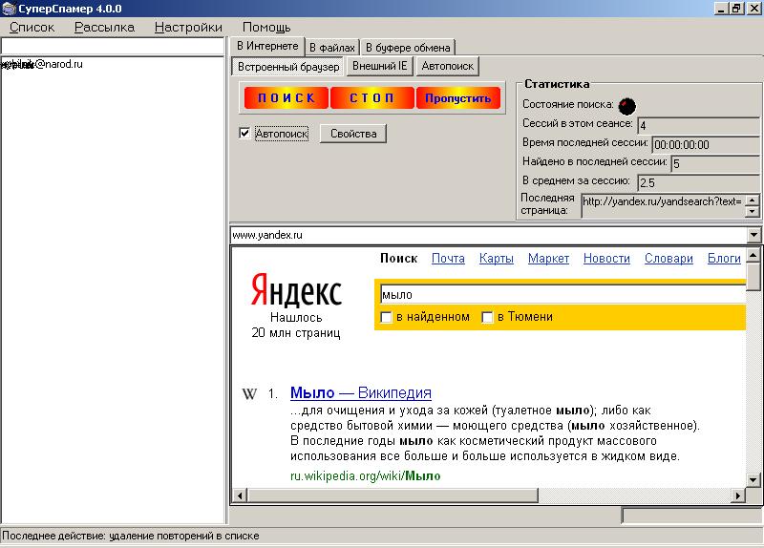Click the Wikipedia W icon beside the first result
The image size is (764, 548).
pyautogui.click(x=250, y=394)
